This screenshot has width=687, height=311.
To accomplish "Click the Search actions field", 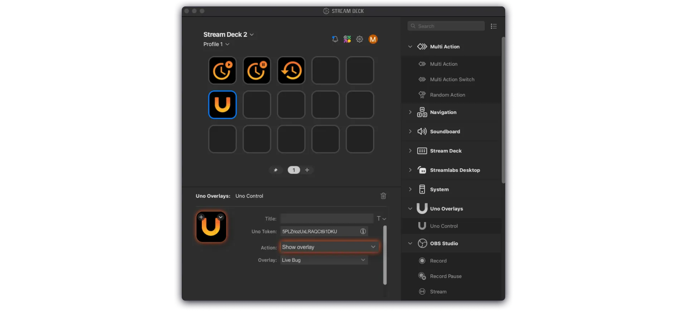I will pos(446,26).
